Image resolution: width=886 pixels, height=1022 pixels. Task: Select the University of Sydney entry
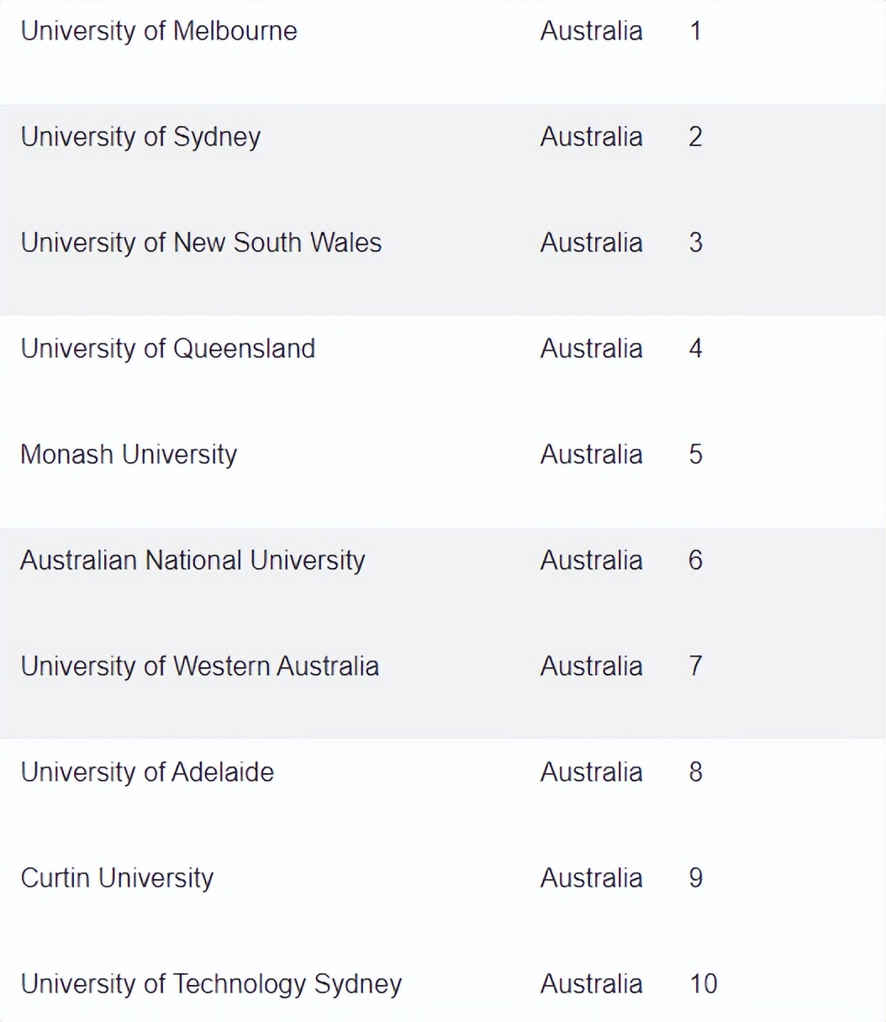click(140, 137)
